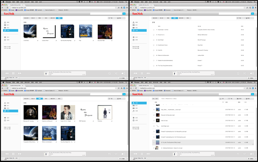Toggle shuffle in the genre grid window
Image resolution: width=258 pixels, height=162 pixels.
coord(116,73)
